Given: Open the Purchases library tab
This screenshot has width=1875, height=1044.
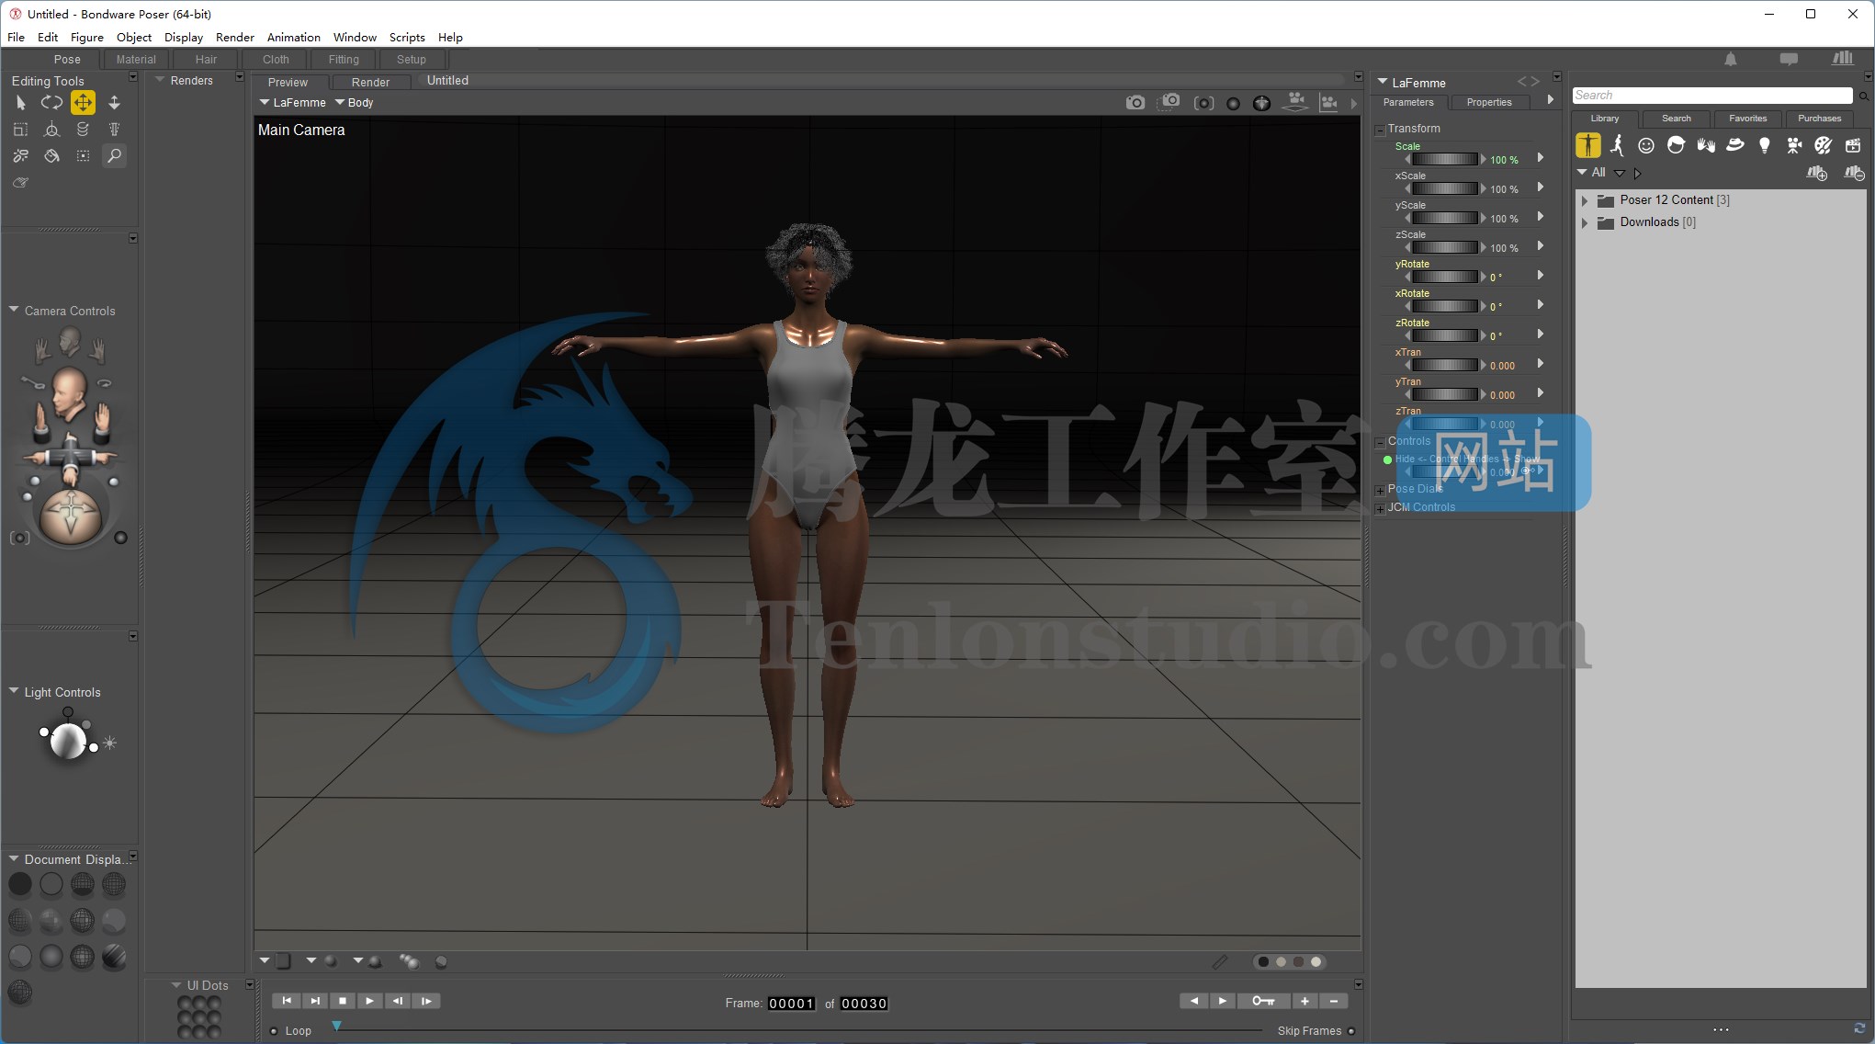Looking at the screenshot, I should click(x=1819, y=119).
